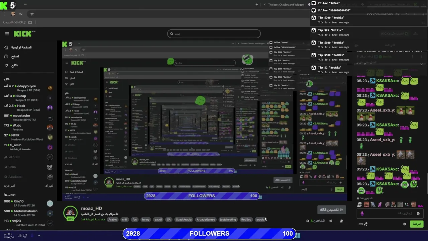
Task: Open the home page icon in sidebar
Action: [6, 48]
